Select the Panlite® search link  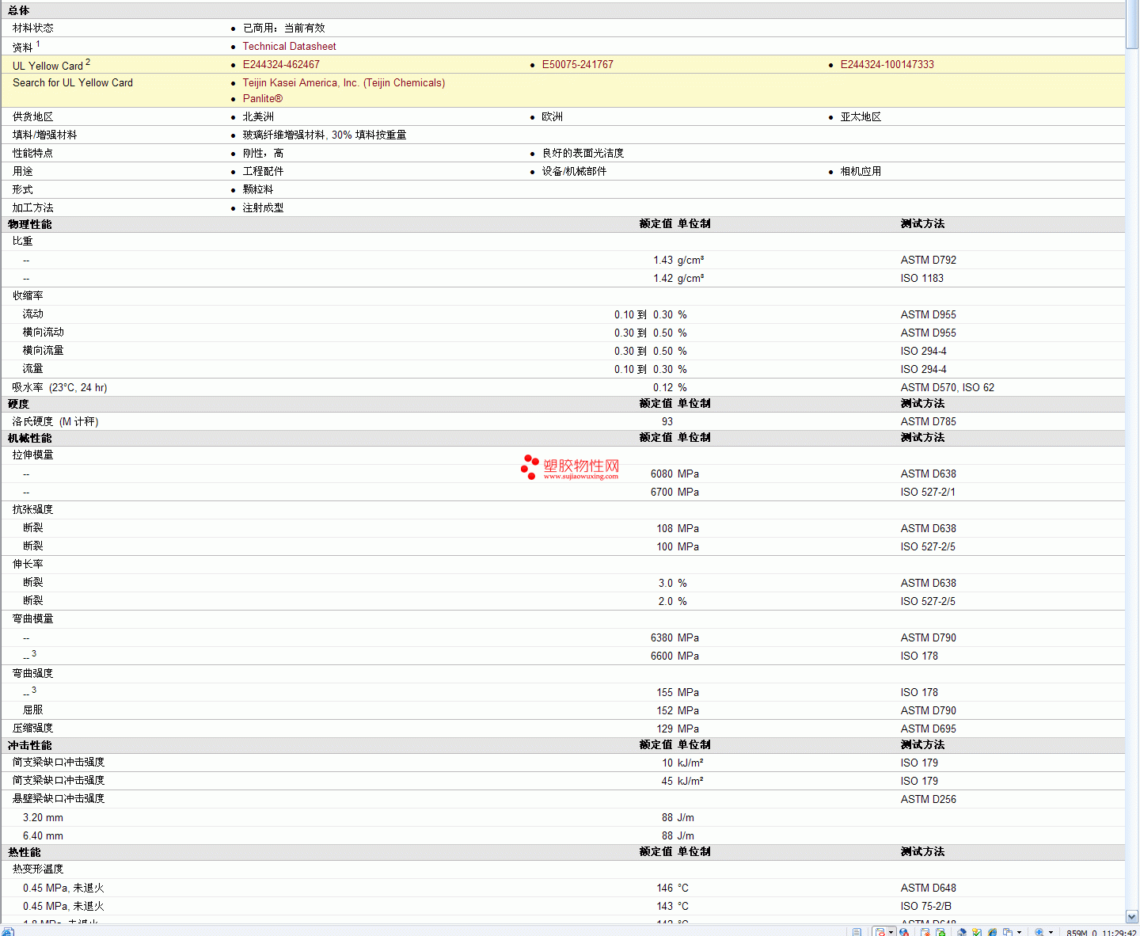[262, 99]
